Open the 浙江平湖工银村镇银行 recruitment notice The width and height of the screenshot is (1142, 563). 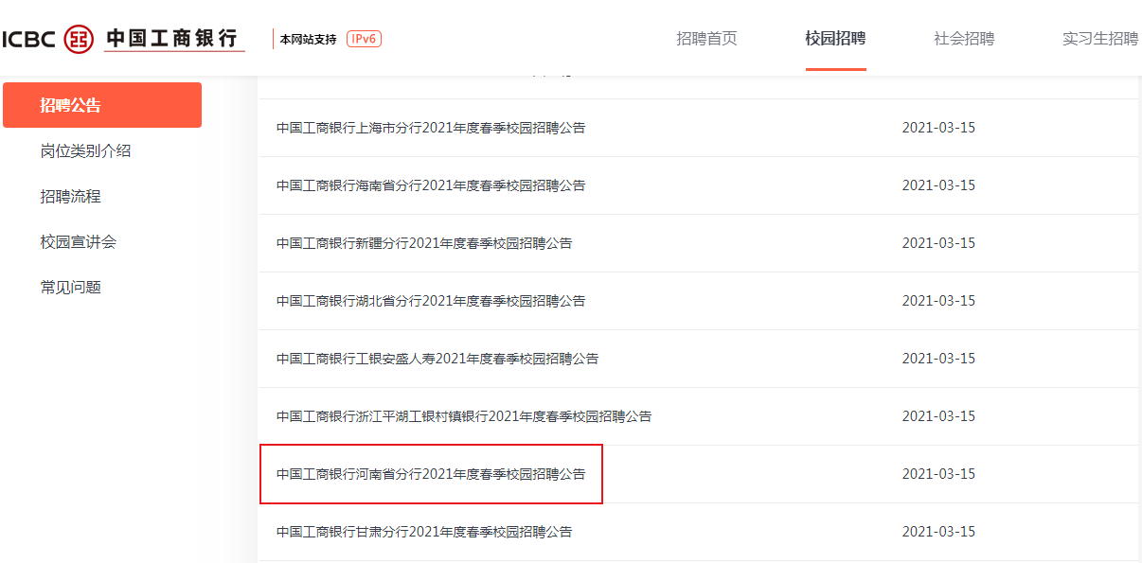point(464,416)
